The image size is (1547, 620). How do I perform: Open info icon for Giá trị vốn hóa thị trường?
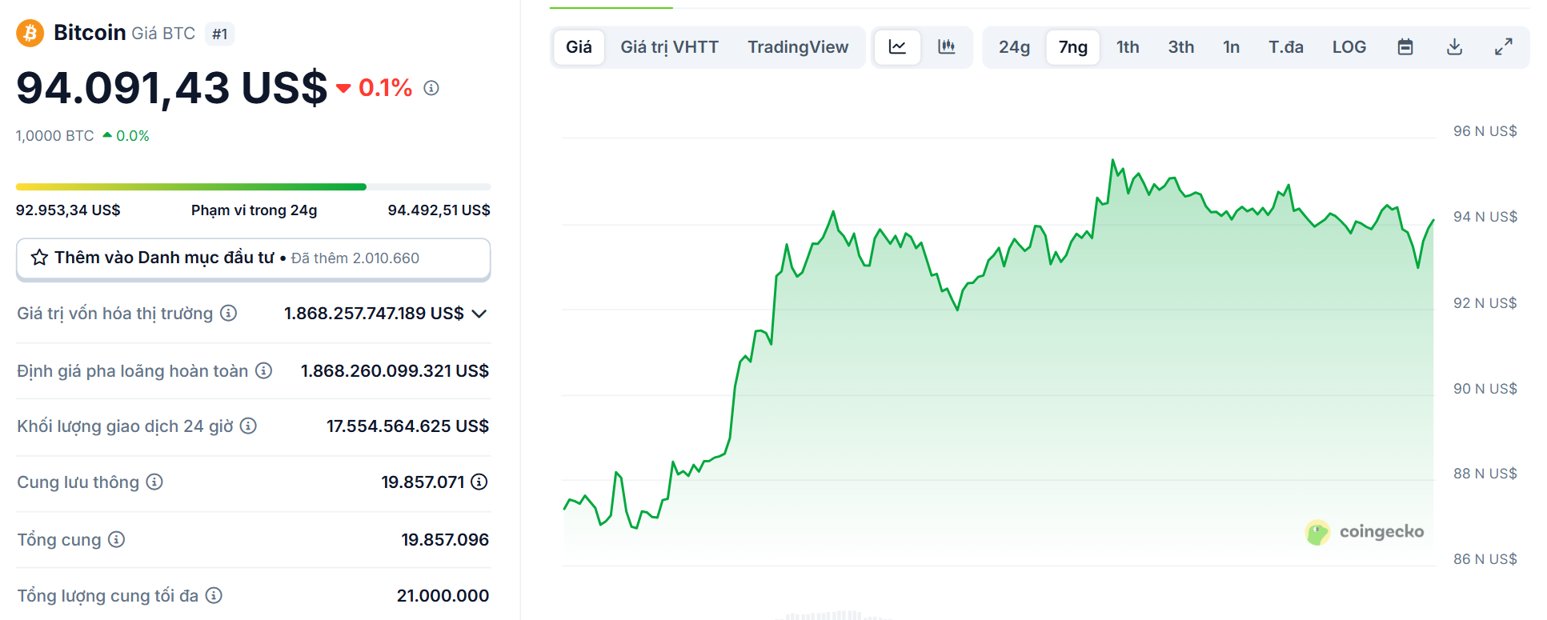tap(228, 313)
